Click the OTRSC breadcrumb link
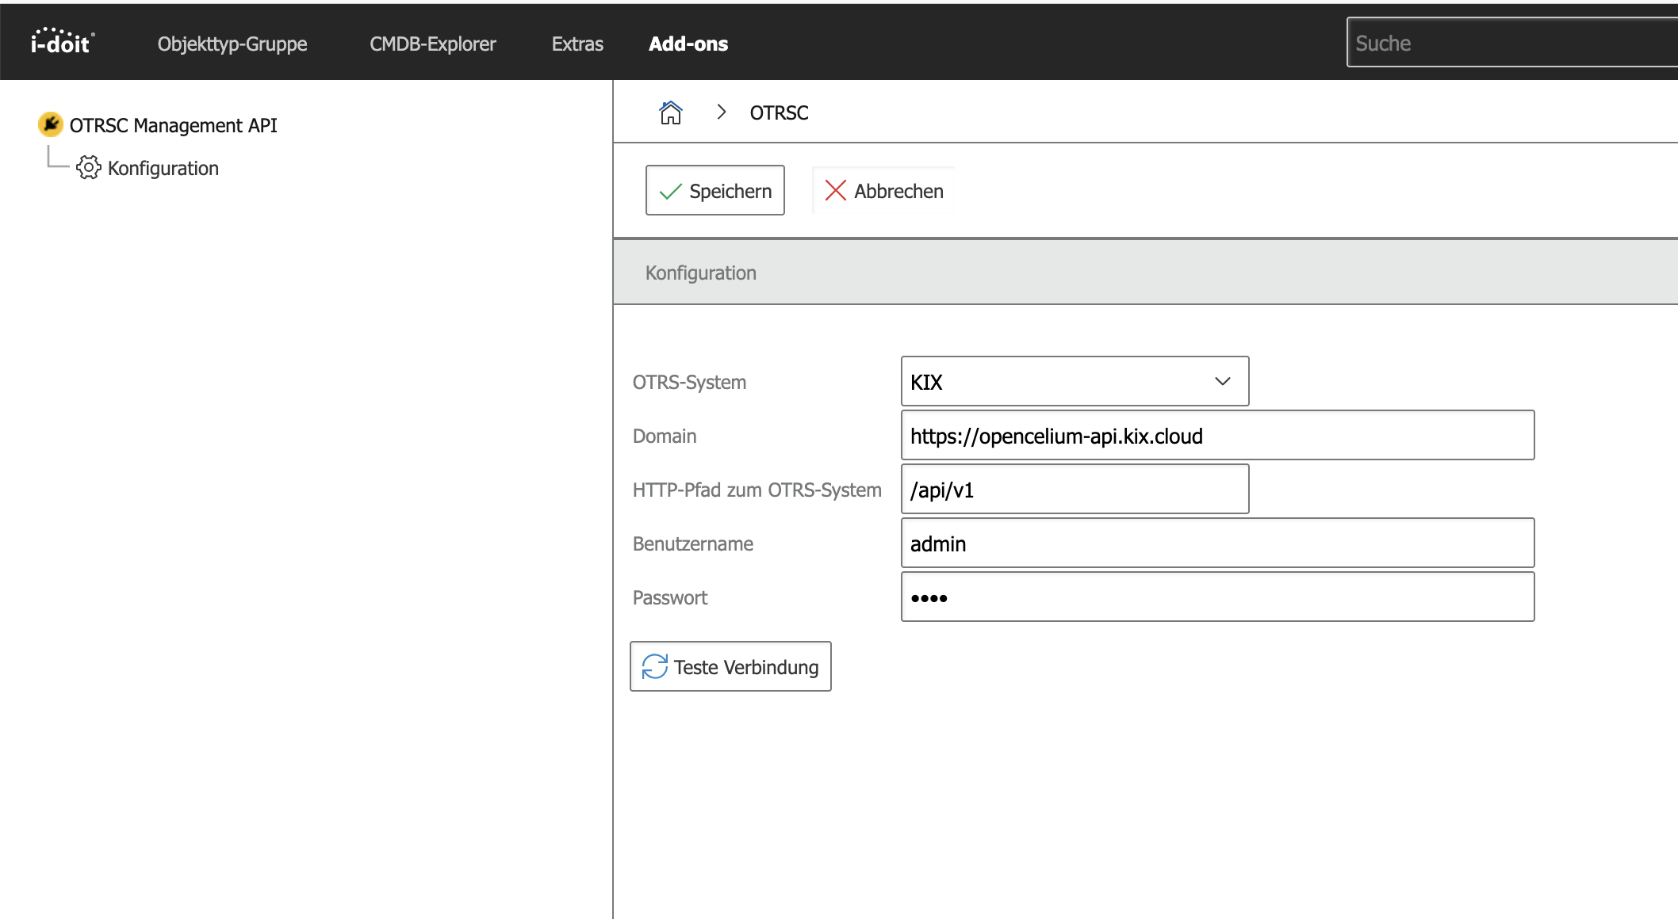This screenshot has width=1678, height=919. pos(780,112)
